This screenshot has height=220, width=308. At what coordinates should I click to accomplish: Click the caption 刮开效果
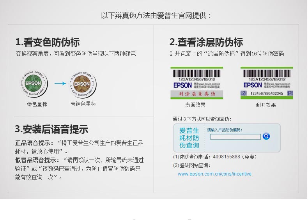coord(266,105)
